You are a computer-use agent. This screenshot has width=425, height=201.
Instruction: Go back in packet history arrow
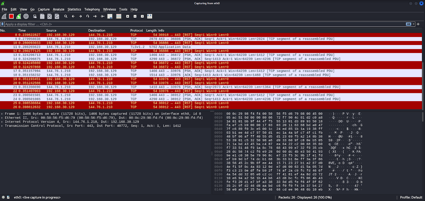point(73,17)
